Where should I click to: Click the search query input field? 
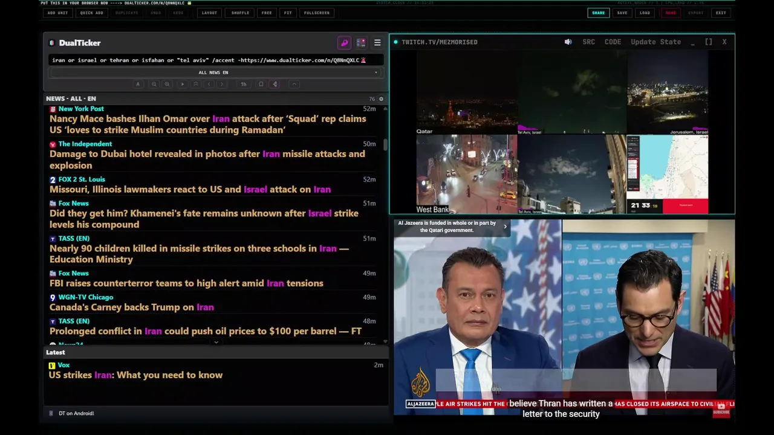[x=215, y=60]
